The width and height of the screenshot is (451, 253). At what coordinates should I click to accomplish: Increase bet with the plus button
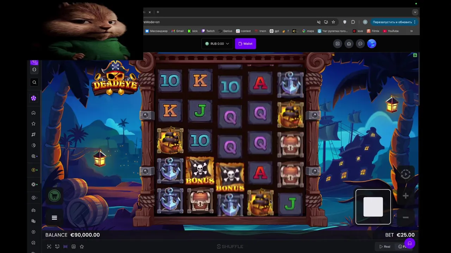coord(406,196)
